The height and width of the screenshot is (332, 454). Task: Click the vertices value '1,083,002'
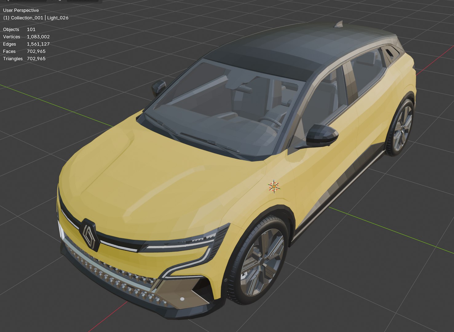pyautogui.click(x=38, y=37)
